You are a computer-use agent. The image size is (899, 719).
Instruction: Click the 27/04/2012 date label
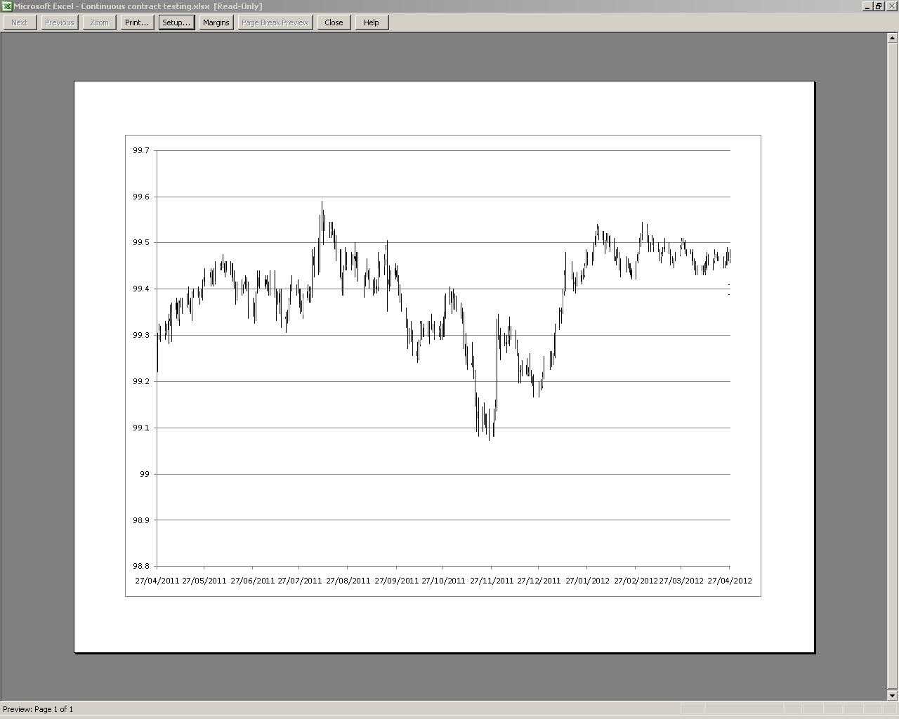coord(730,581)
